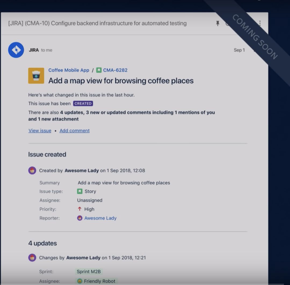This screenshot has height=285, width=290.
Task: Open the Coffee Mobile App project link
Action: click(x=69, y=70)
